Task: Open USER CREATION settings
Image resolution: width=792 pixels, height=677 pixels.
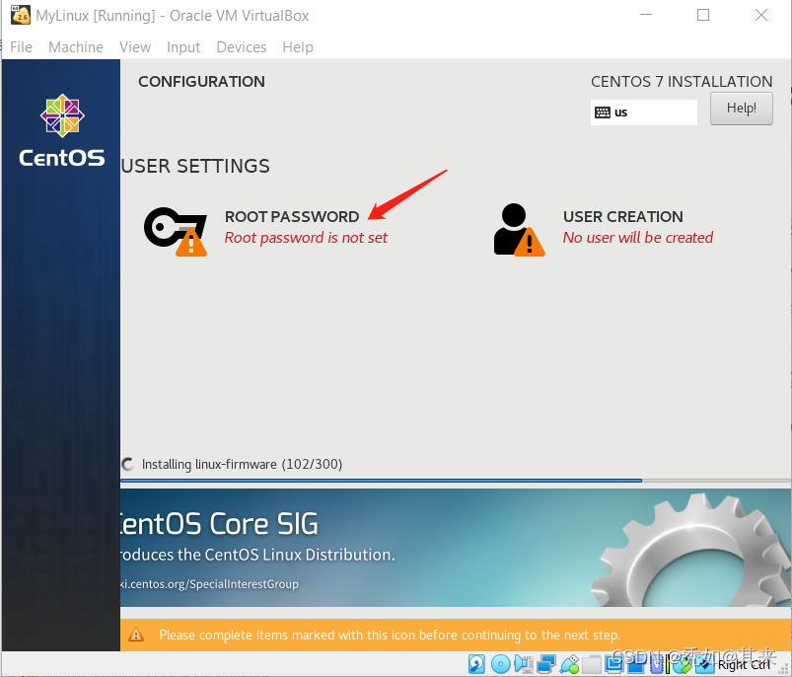Action: [622, 217]
